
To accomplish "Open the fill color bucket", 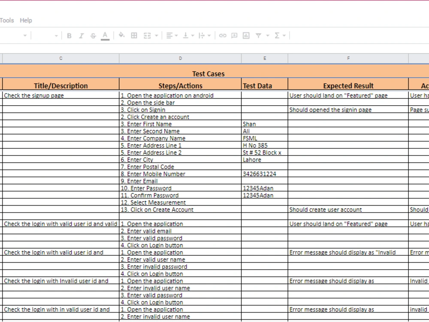I will click(121, 35).
